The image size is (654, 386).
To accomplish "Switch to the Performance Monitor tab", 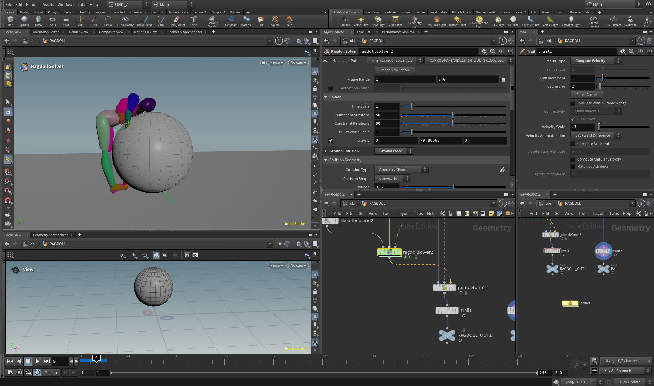I will [398, 32].
